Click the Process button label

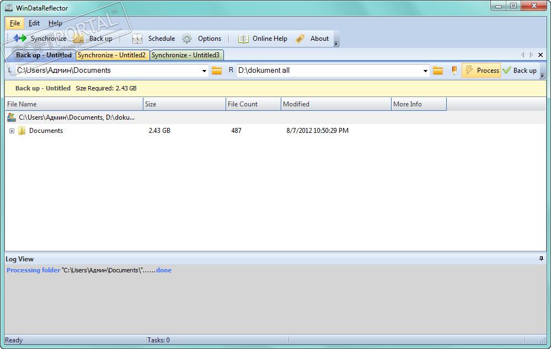click(x=488, y=71)
